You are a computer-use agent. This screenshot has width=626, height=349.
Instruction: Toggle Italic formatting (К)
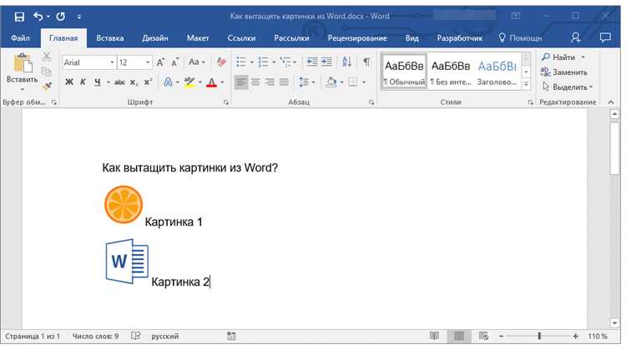(83, 82)
